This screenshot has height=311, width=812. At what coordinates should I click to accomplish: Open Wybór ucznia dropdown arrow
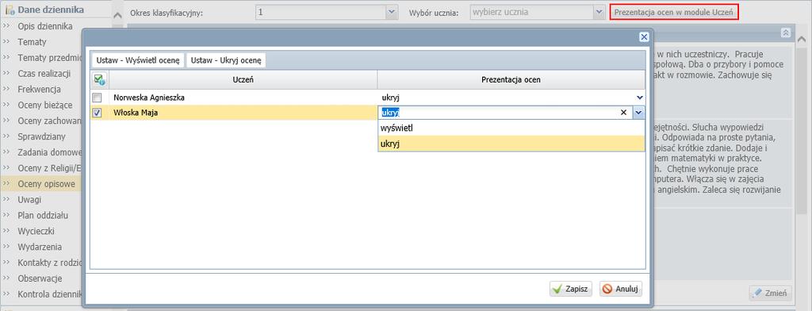pos(599,12)
